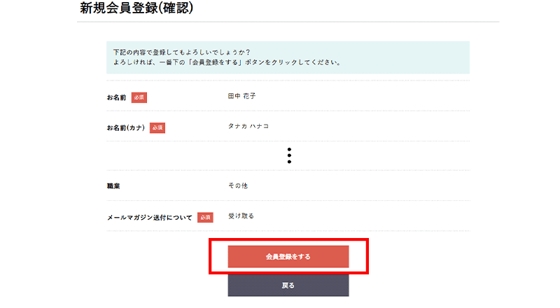Click the newsletter value 受け取る
The image size is (560, 308).
[x=241, y=216]
